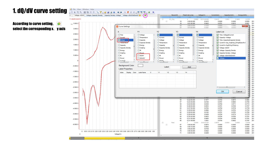Viewport: 262px width, 147px height.
Task: Open the Background Color swatch
Action: 140,66
